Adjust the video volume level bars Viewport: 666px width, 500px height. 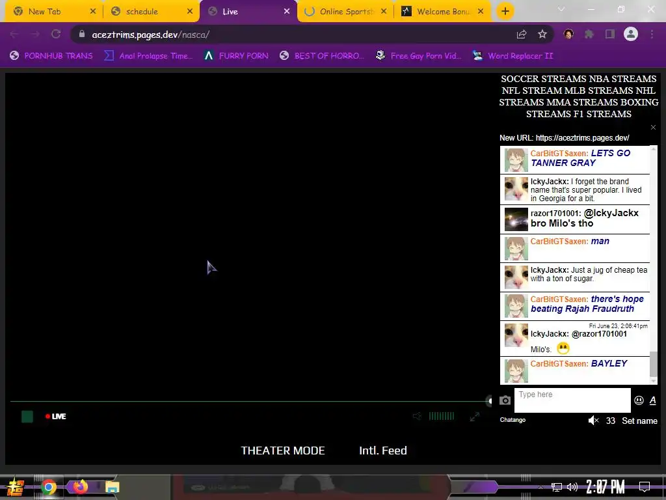442,416
